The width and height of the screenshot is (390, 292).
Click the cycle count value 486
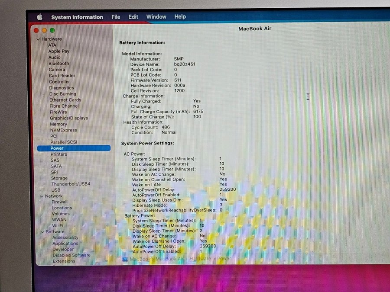(166, 127)
